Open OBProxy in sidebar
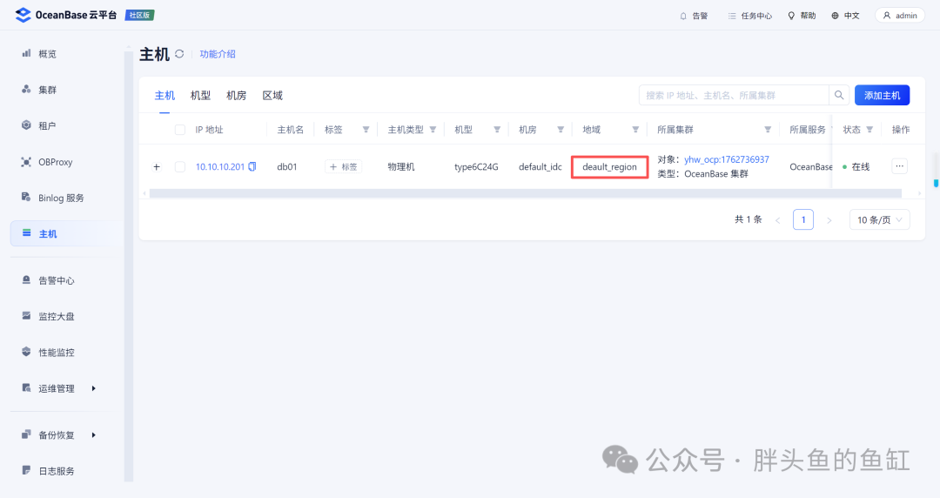 click(x=55, y=162)
